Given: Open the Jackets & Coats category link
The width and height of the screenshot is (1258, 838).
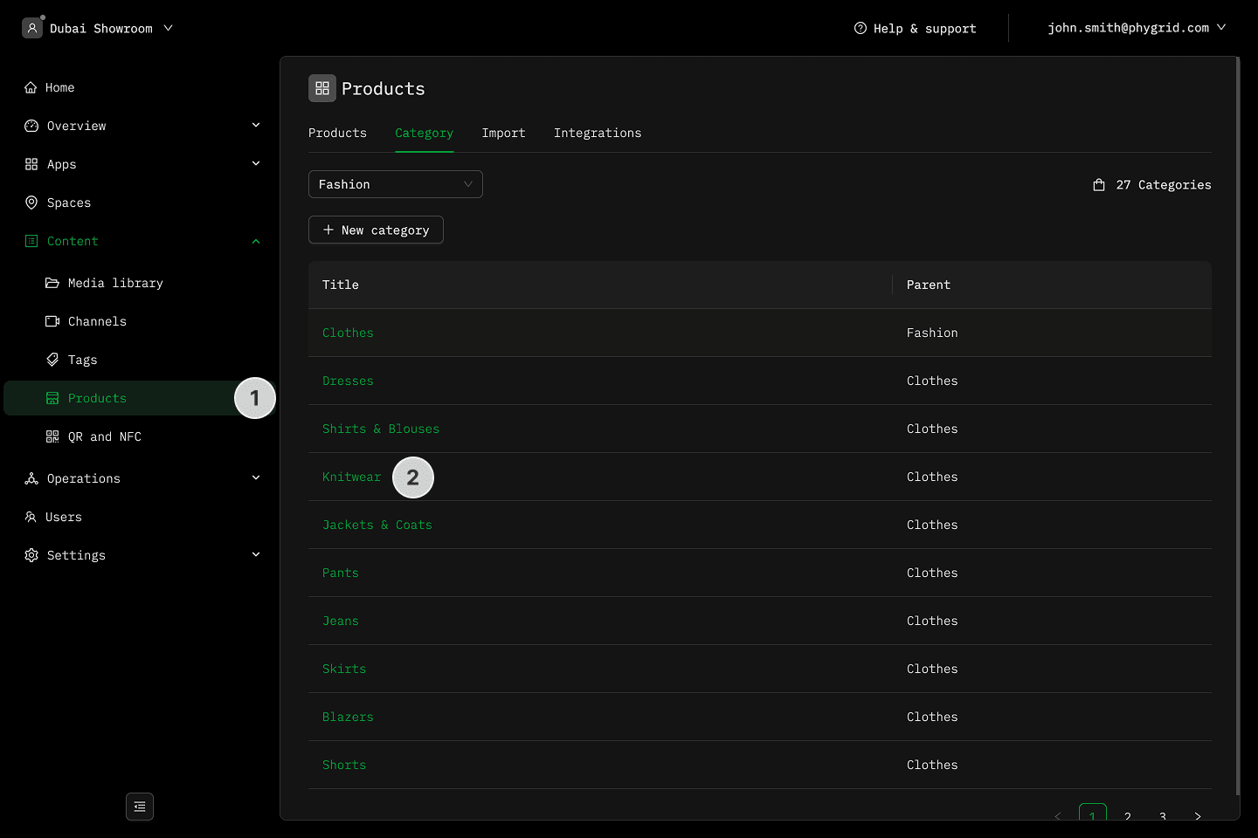Looking at the screenshot, I should coord(377,525).
